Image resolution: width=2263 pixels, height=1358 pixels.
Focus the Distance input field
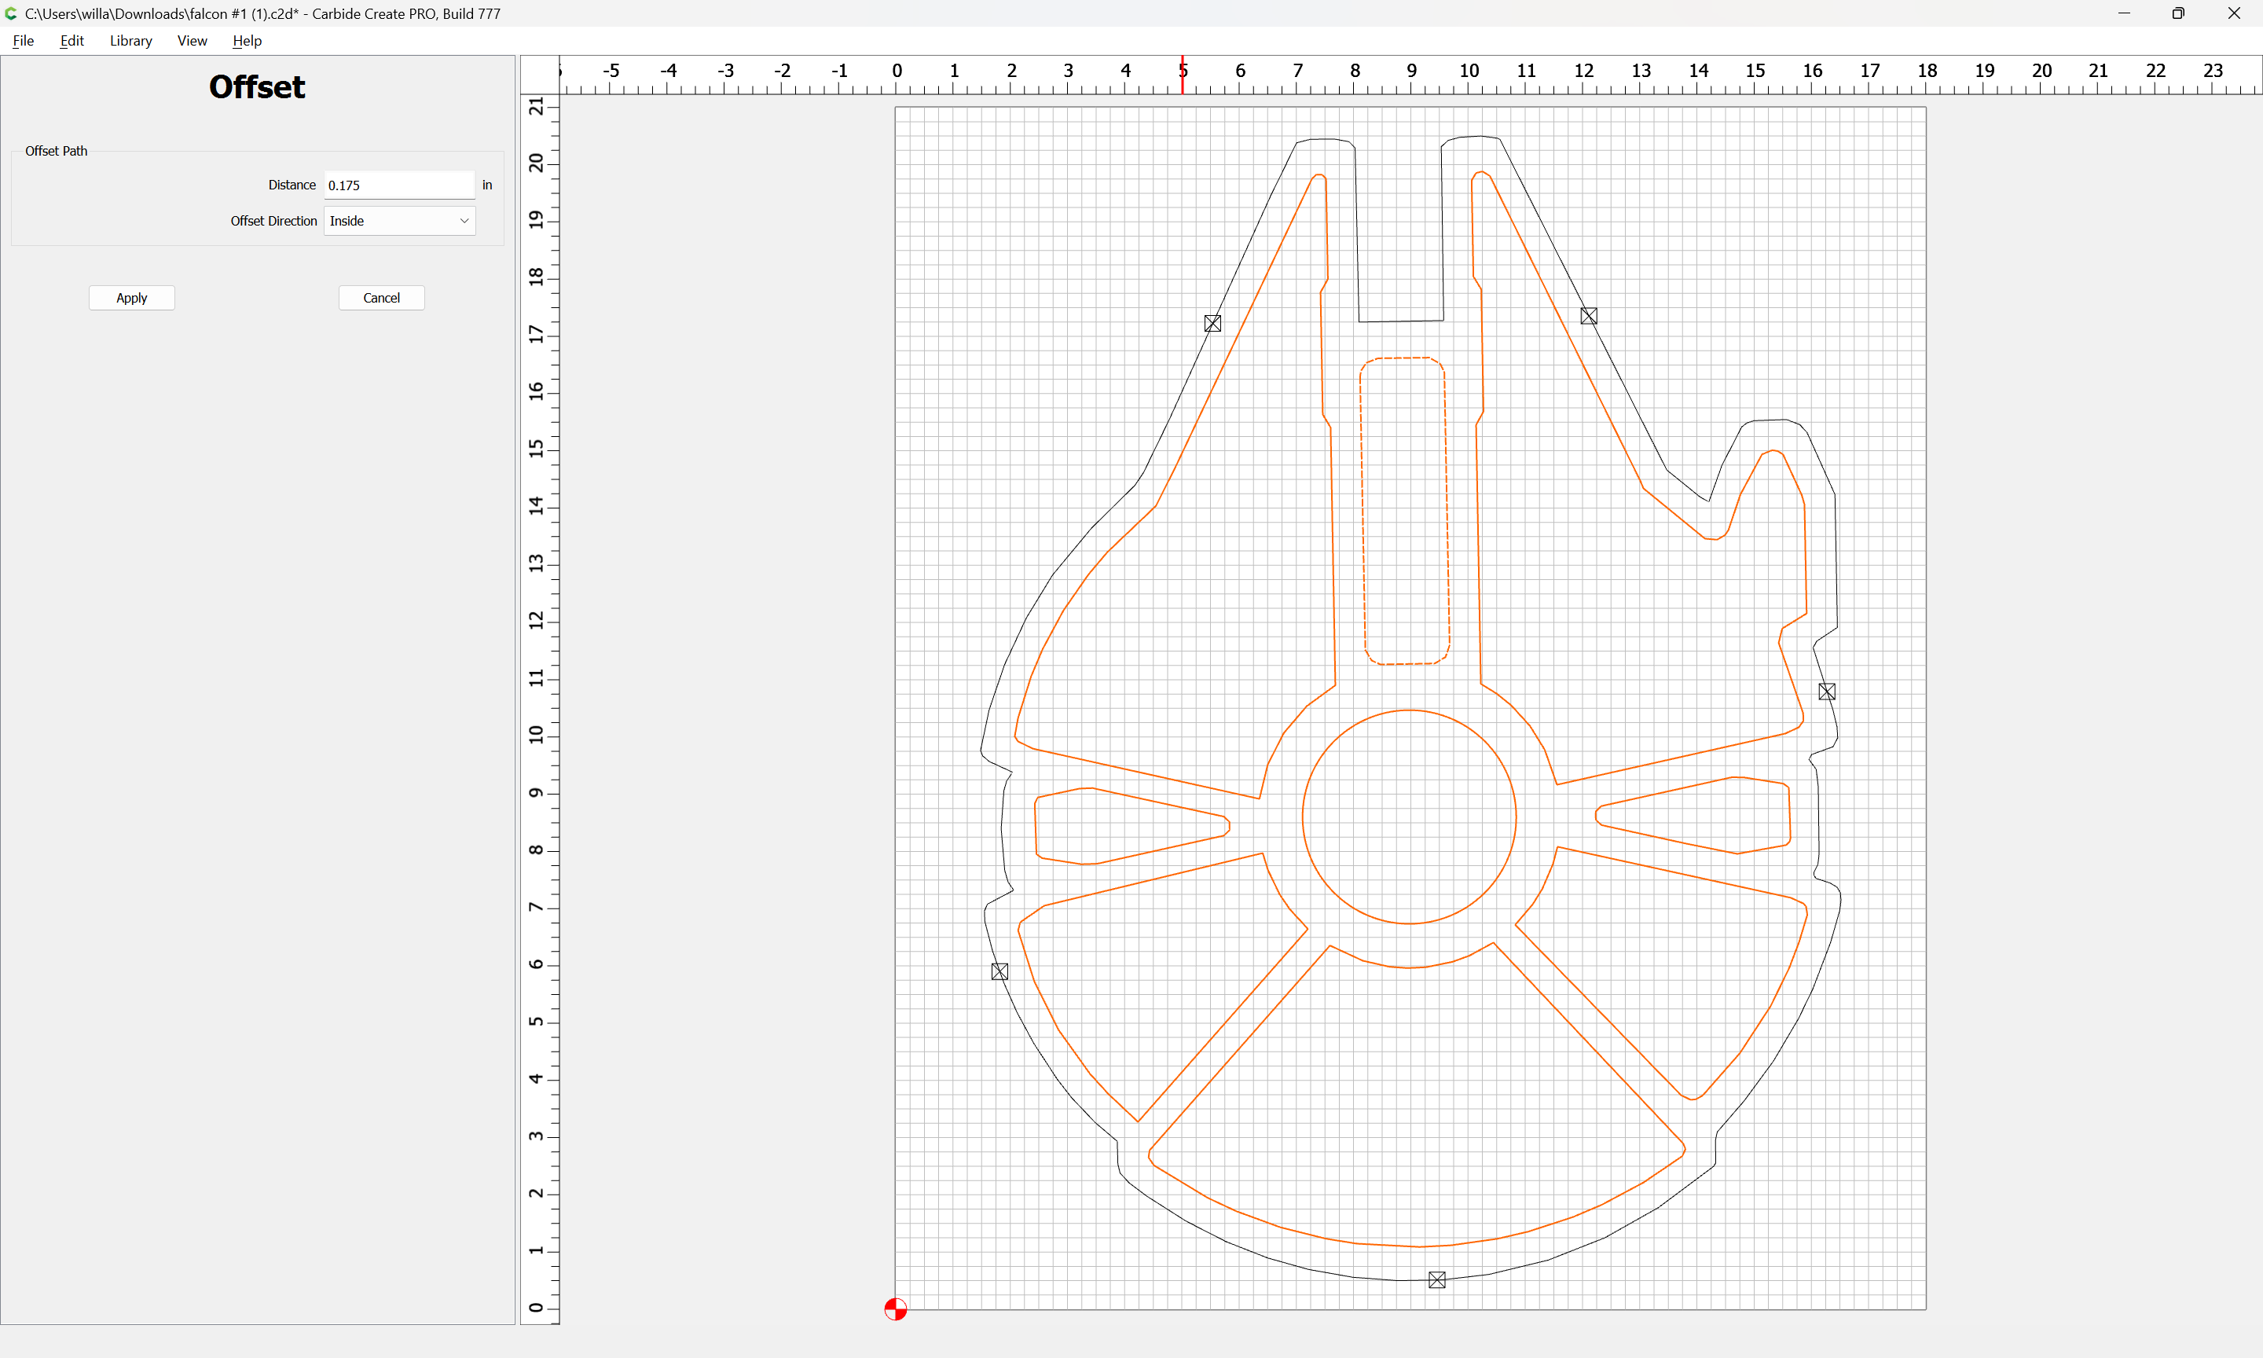(400, 185)
